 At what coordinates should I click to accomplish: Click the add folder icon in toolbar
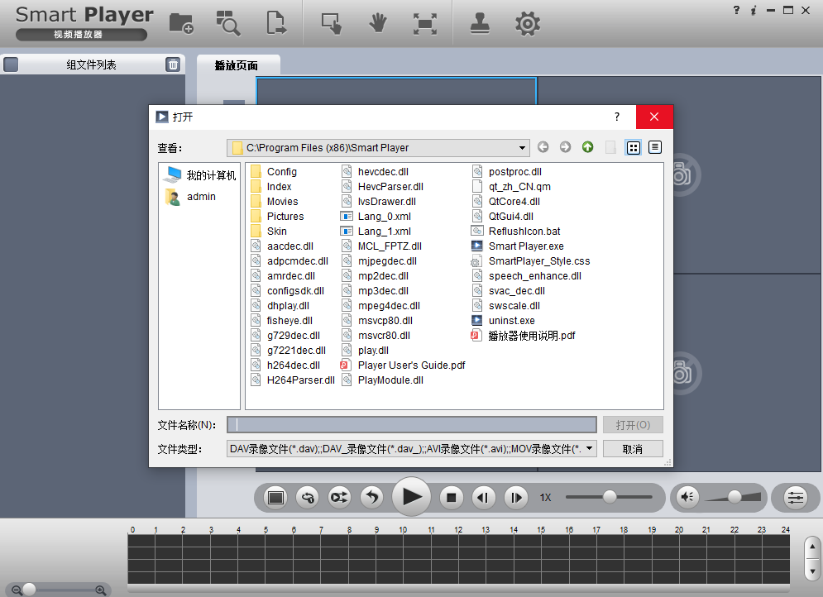[181, 23]
